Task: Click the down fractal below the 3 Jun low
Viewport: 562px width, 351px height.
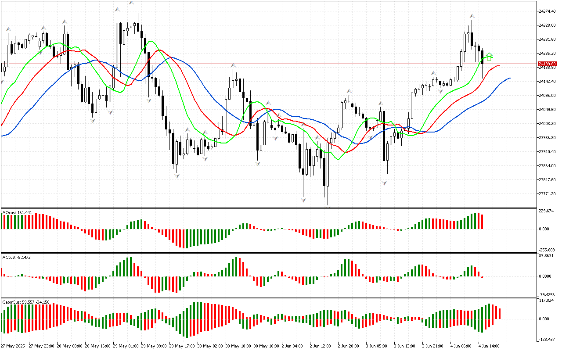Action: 384,183
